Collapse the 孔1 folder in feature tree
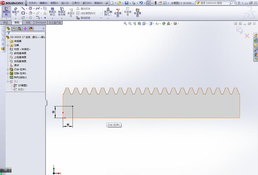Viewport: 258px width, 175px height. coord(8,82)
